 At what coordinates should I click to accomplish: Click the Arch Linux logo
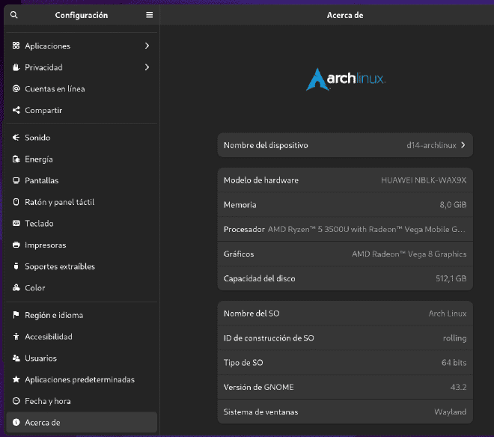[x=345, y=79]
